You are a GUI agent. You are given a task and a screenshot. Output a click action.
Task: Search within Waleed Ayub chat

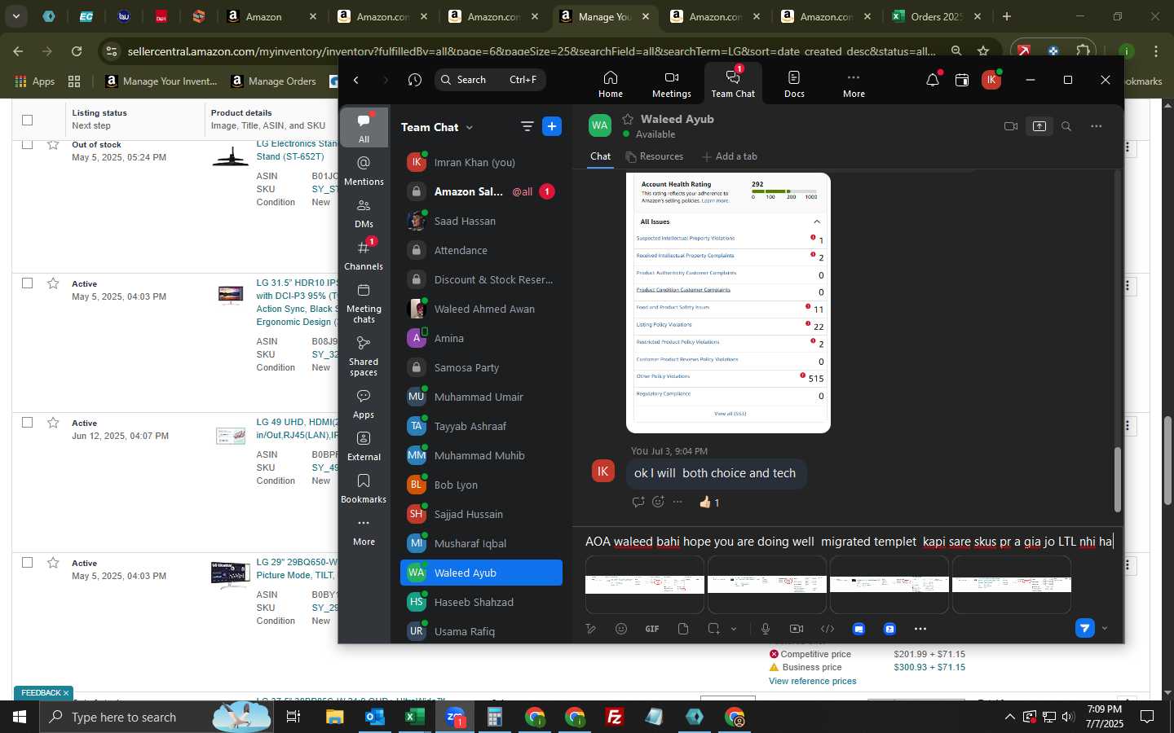tap(1066, 126)
